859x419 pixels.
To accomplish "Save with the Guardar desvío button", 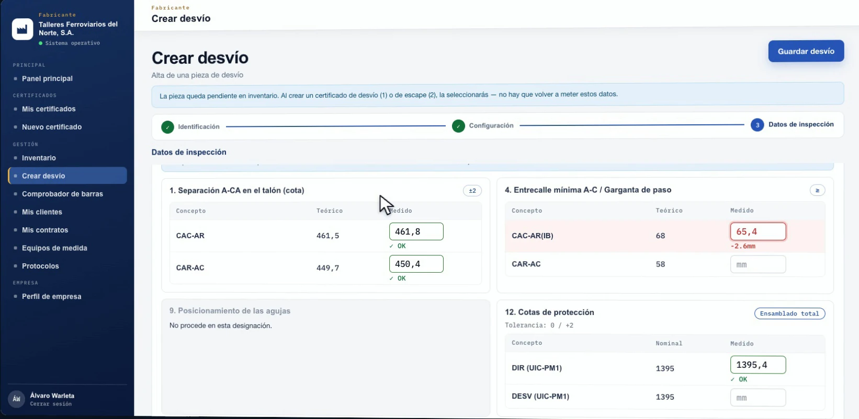I will point(806,51).
